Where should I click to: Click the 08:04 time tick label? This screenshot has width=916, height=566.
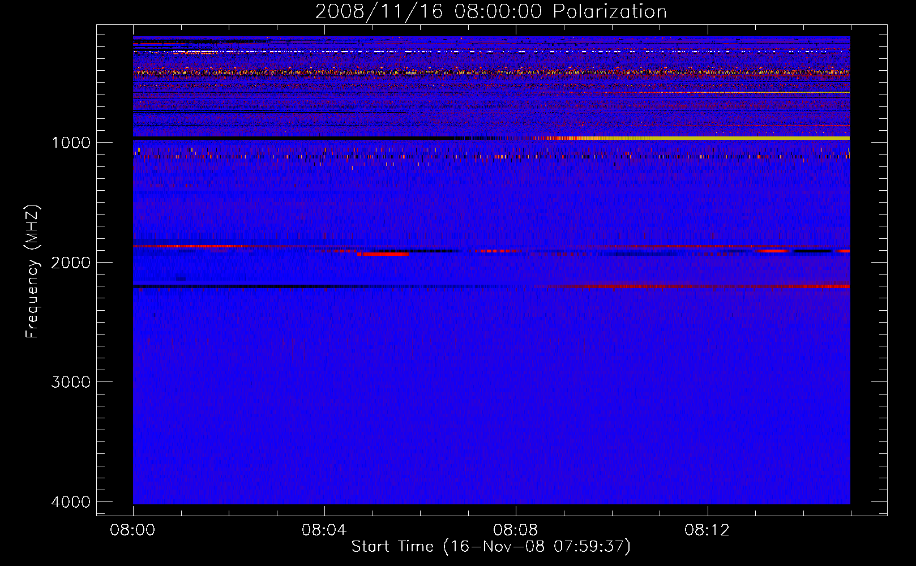point(324,530)
